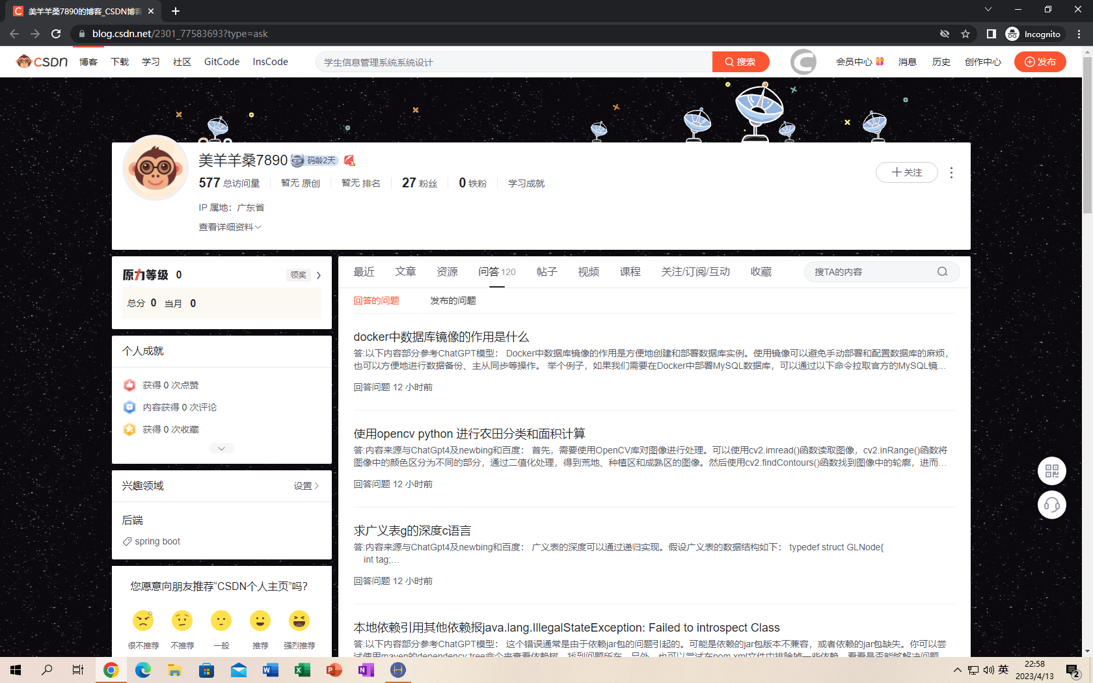The image size is (1093, 683).
Task: Click the CSDN logo
Action: point(42,62)
